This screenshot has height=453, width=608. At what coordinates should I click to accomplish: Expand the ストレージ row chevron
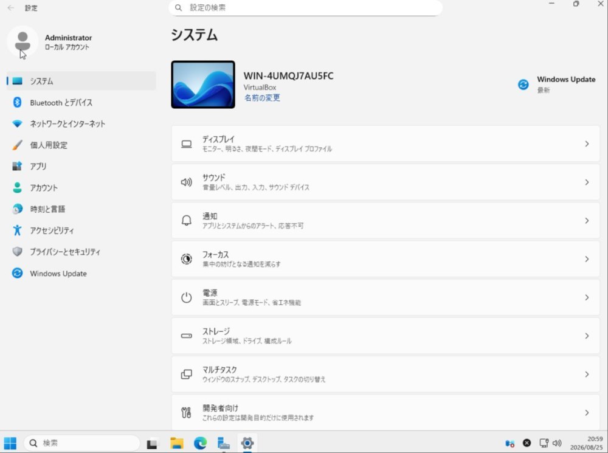click(587, 336)
